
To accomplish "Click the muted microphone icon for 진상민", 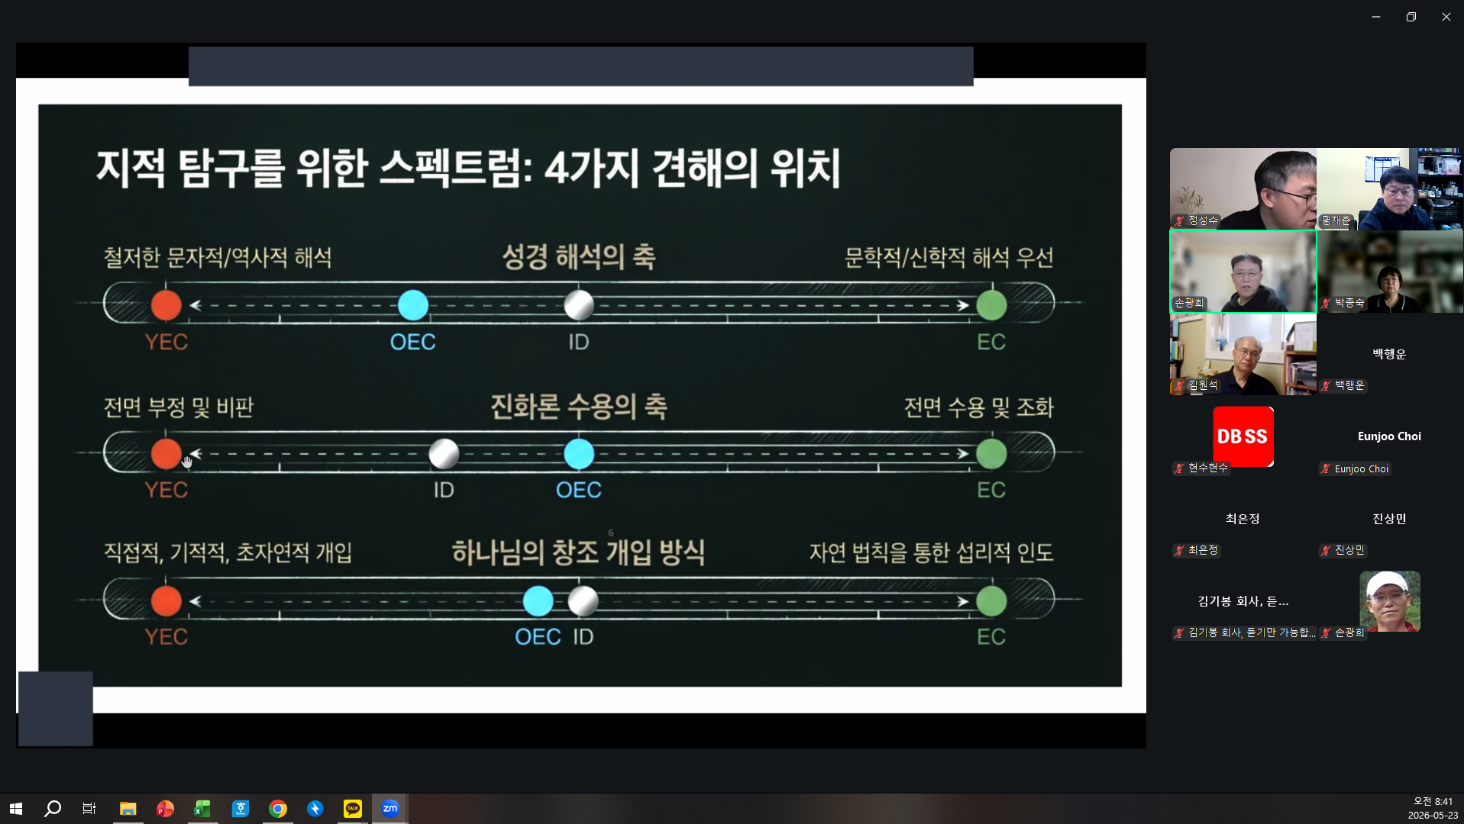I will click(1326, 550).
